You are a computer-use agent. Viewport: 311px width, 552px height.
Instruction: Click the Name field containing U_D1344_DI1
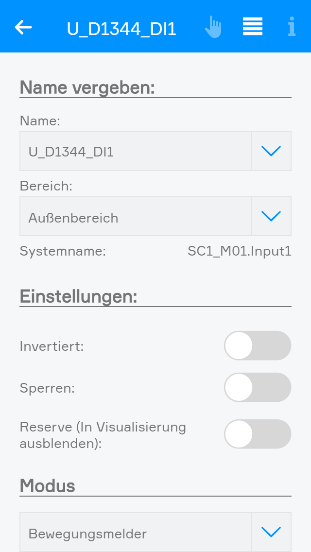coord(135,151)
